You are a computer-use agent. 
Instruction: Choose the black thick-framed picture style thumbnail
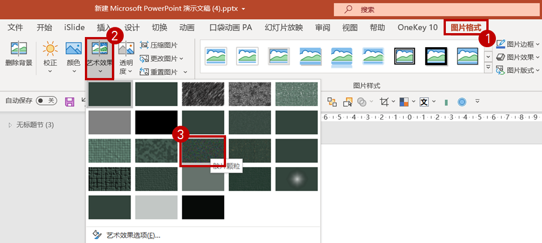pos(436,56)
